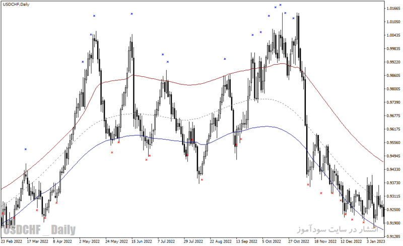The width and height of the screenshot is (403, 246).
Task: Select the 0.91285 price scale value
Action: pos(393,236)
